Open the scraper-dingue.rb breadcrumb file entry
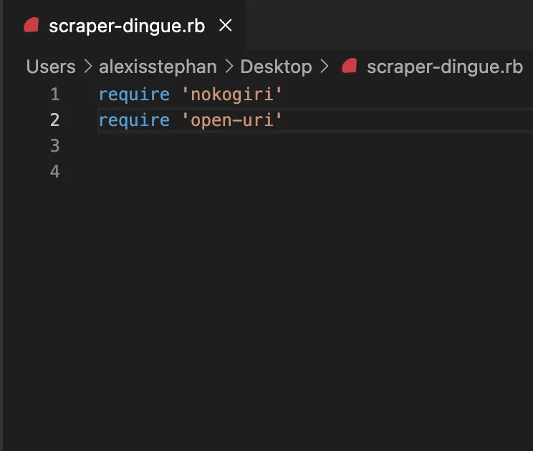533x451 pixels. pos(445,67)
